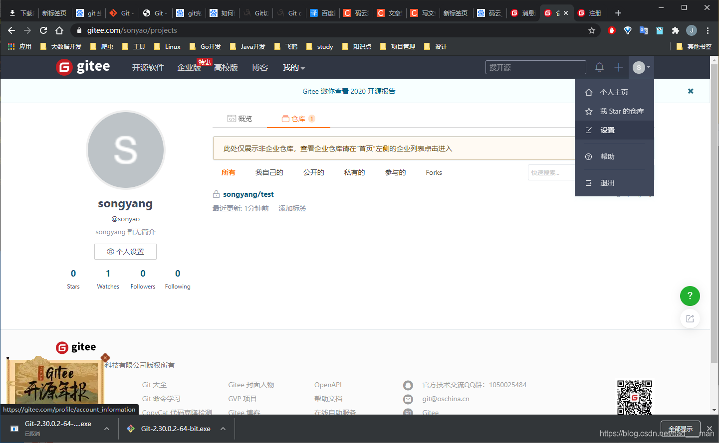
Task: Click the browser home icon
Action: [59, 30]
